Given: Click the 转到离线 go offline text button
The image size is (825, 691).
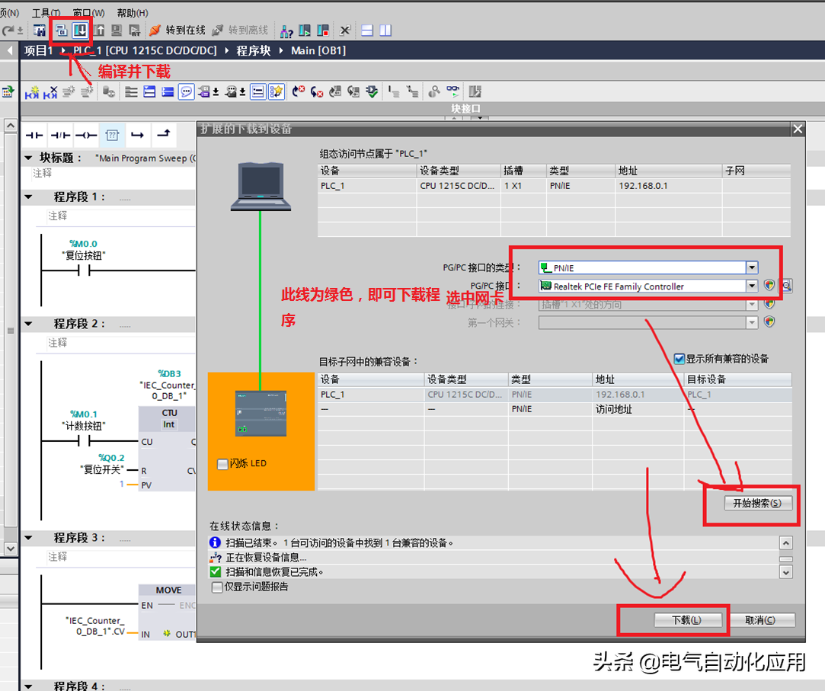Looking at the screenshot, I should (x=248, y=30).
